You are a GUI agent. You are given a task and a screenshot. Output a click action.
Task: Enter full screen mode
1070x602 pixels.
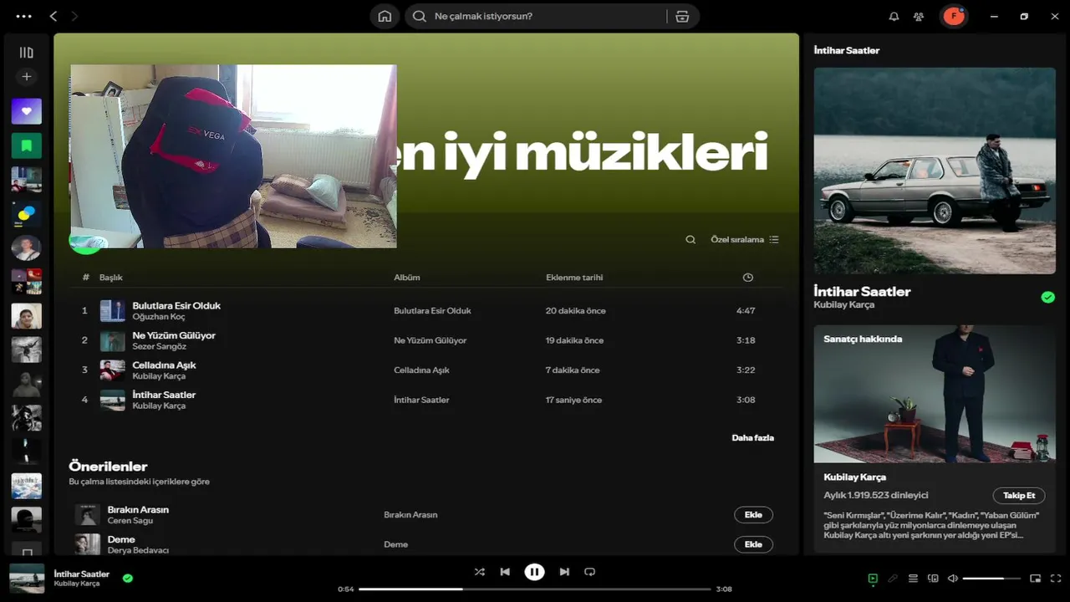tap(1056, 579)
